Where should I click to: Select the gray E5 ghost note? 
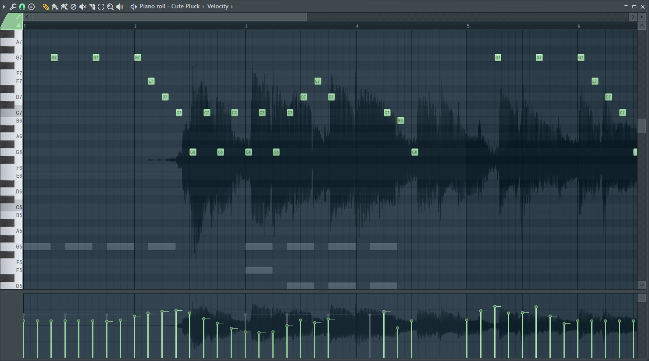(x=259, y=270)
